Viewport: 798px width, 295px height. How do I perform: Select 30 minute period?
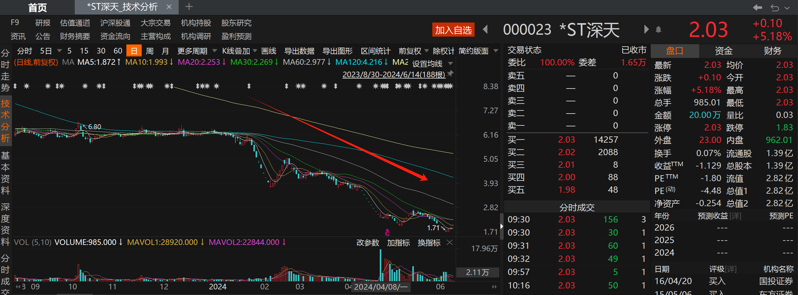pyautogui.click(x=101, y=51)
